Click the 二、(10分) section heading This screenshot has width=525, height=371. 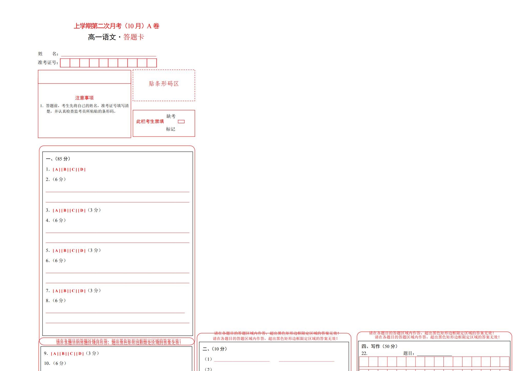[x=215, y=349]
